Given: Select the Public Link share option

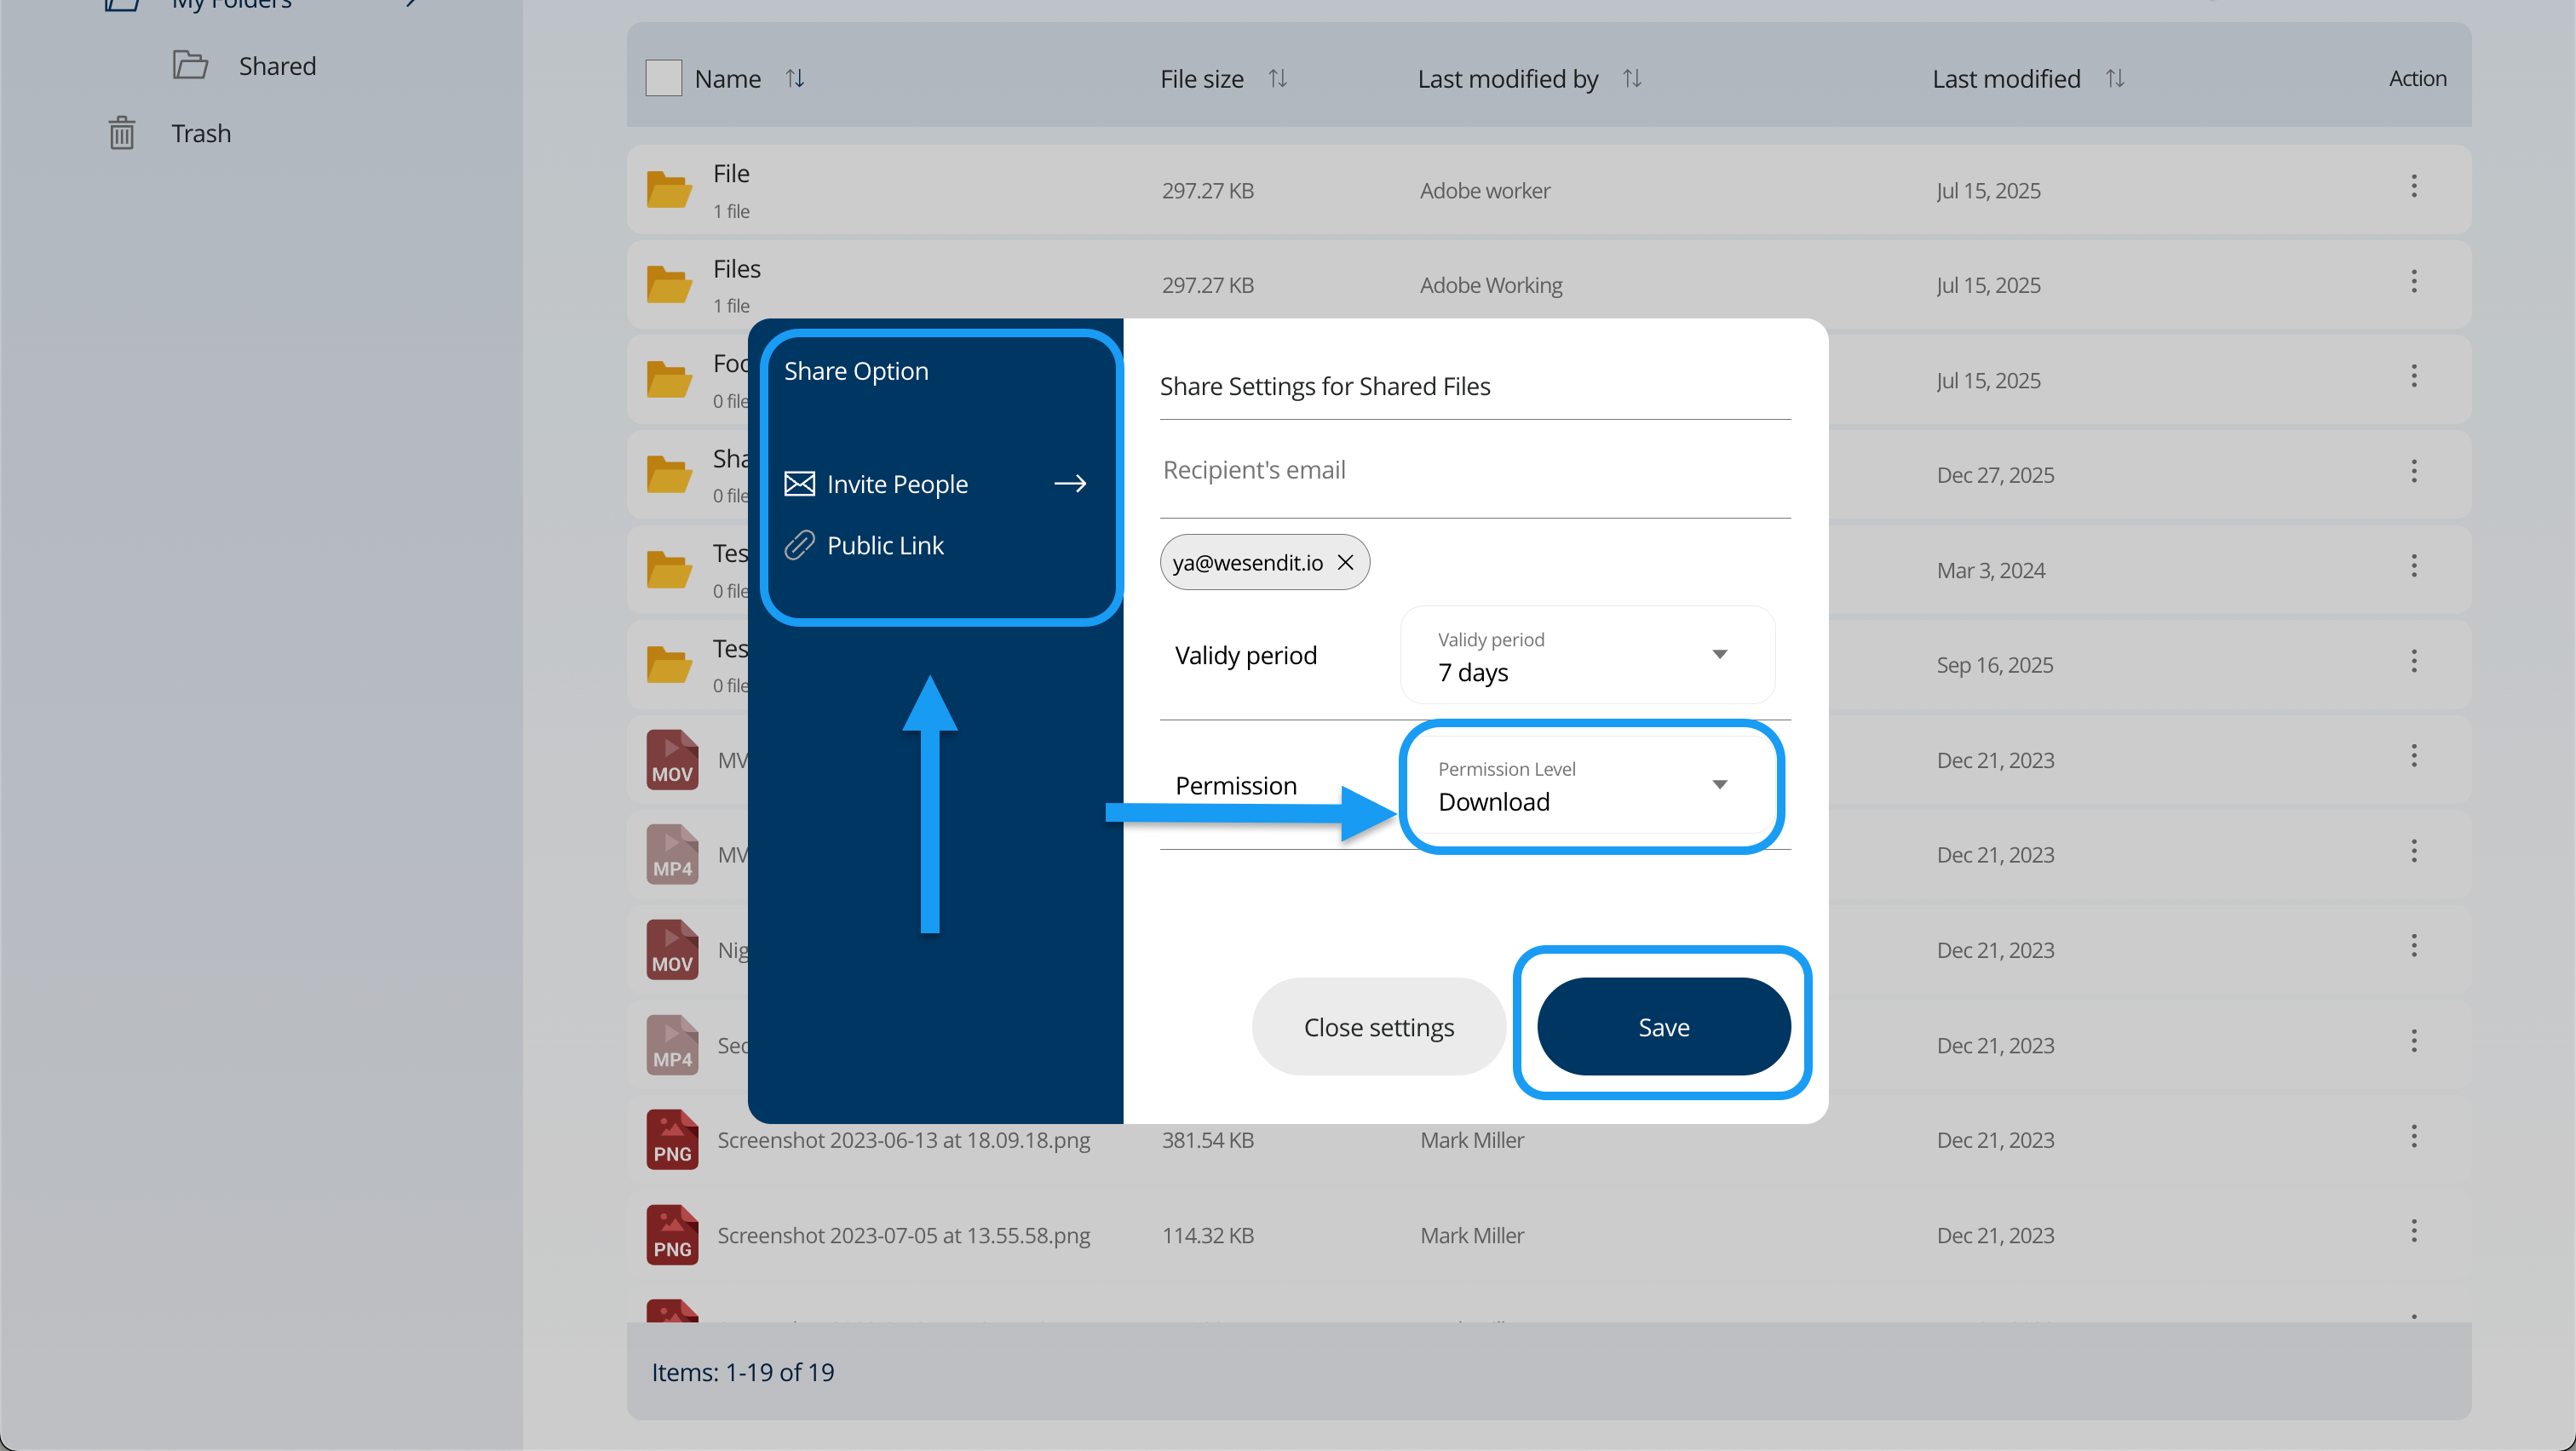Looking at the screenshot, I should pyautogui.click(x=885, y=545).
